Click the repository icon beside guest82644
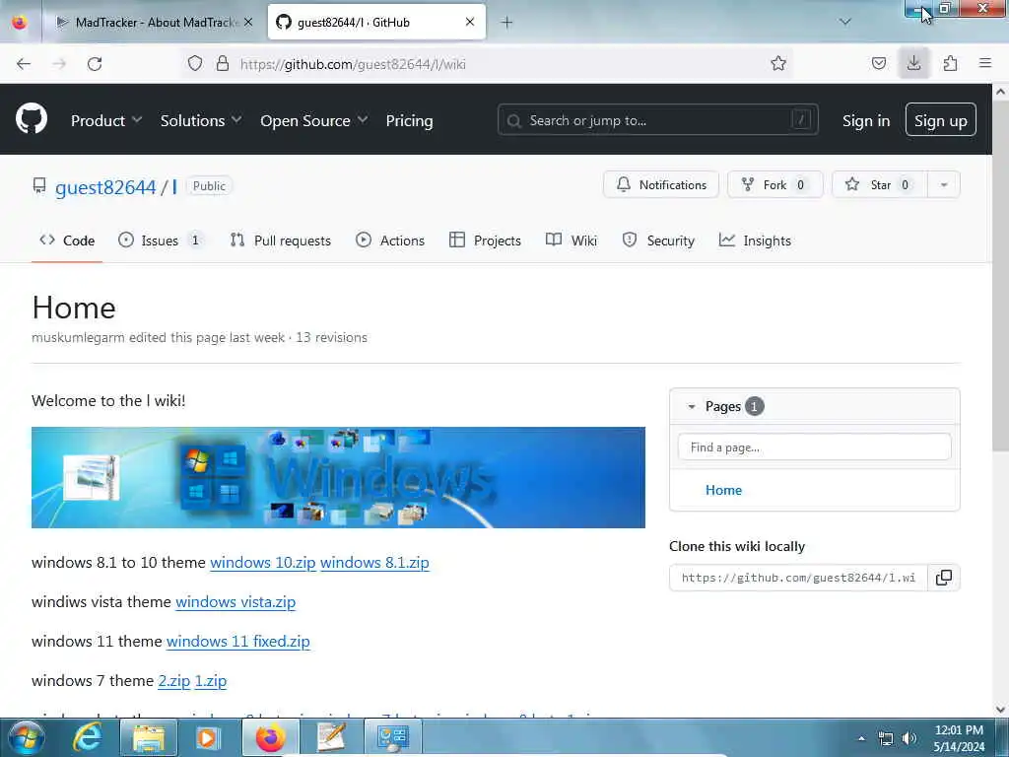The height and width of the screenshot is (757, 1009). pyautogui.click(x=39, y=186)
